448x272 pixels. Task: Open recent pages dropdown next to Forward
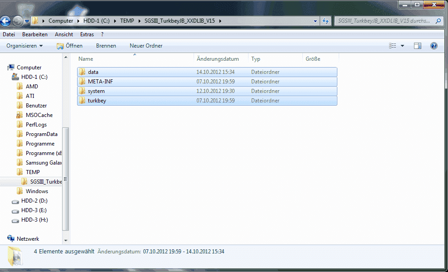[27, 21]
